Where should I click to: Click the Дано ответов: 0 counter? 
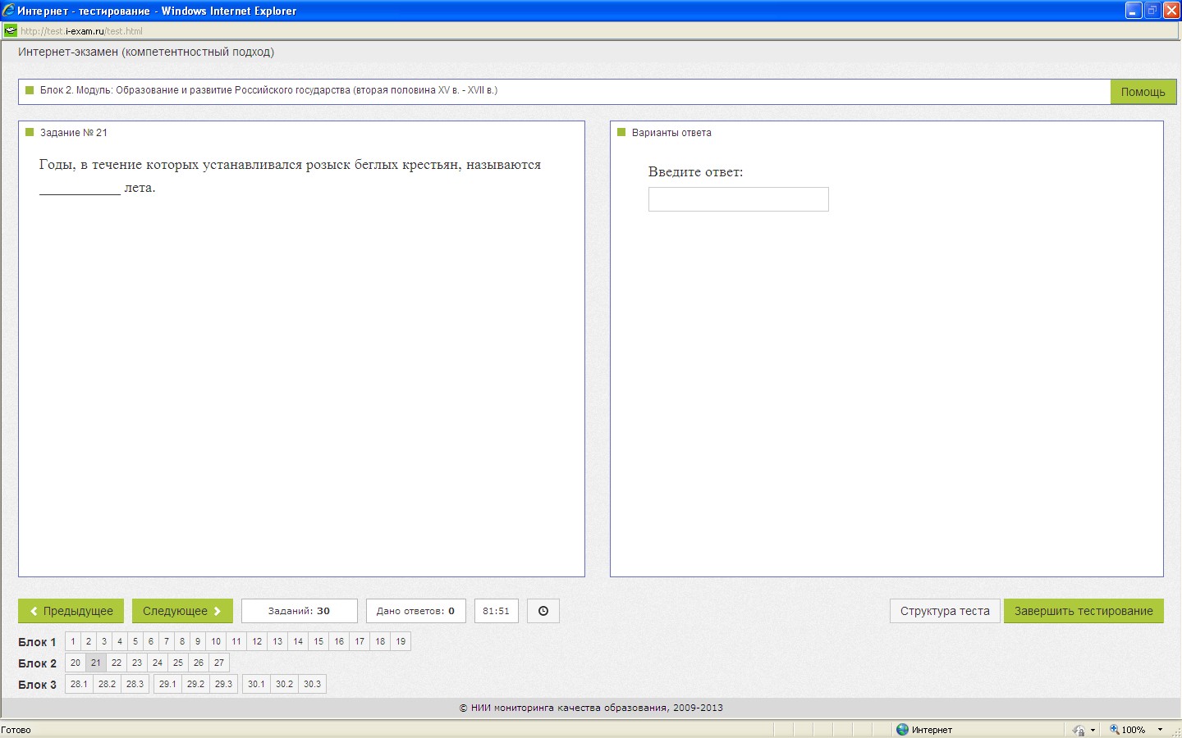click(x=416, y=611)
